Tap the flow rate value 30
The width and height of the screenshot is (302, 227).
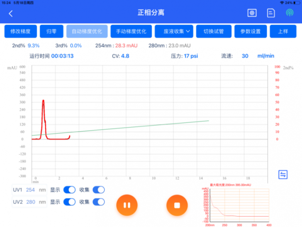click(x=245, y=56)
